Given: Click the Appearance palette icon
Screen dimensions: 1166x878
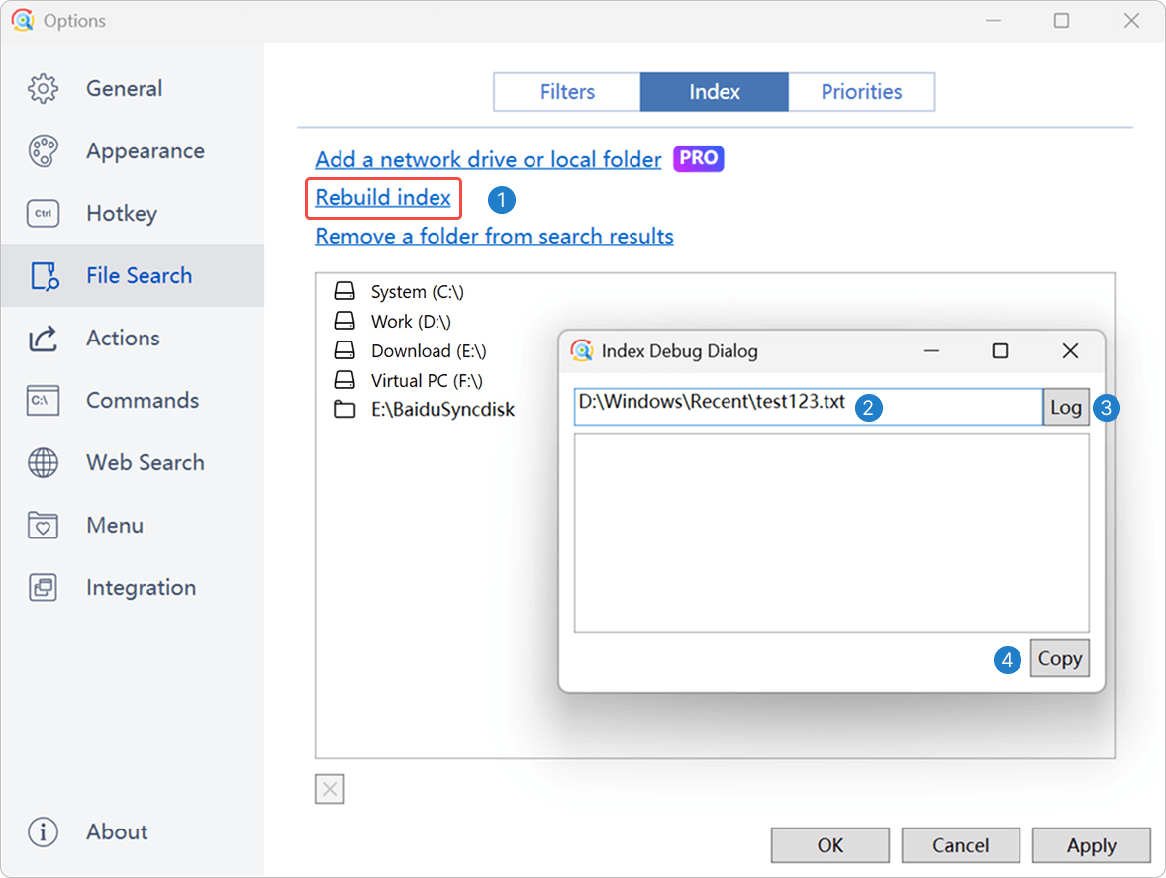Looking at the screenshot, I should [x=44, y=150].
